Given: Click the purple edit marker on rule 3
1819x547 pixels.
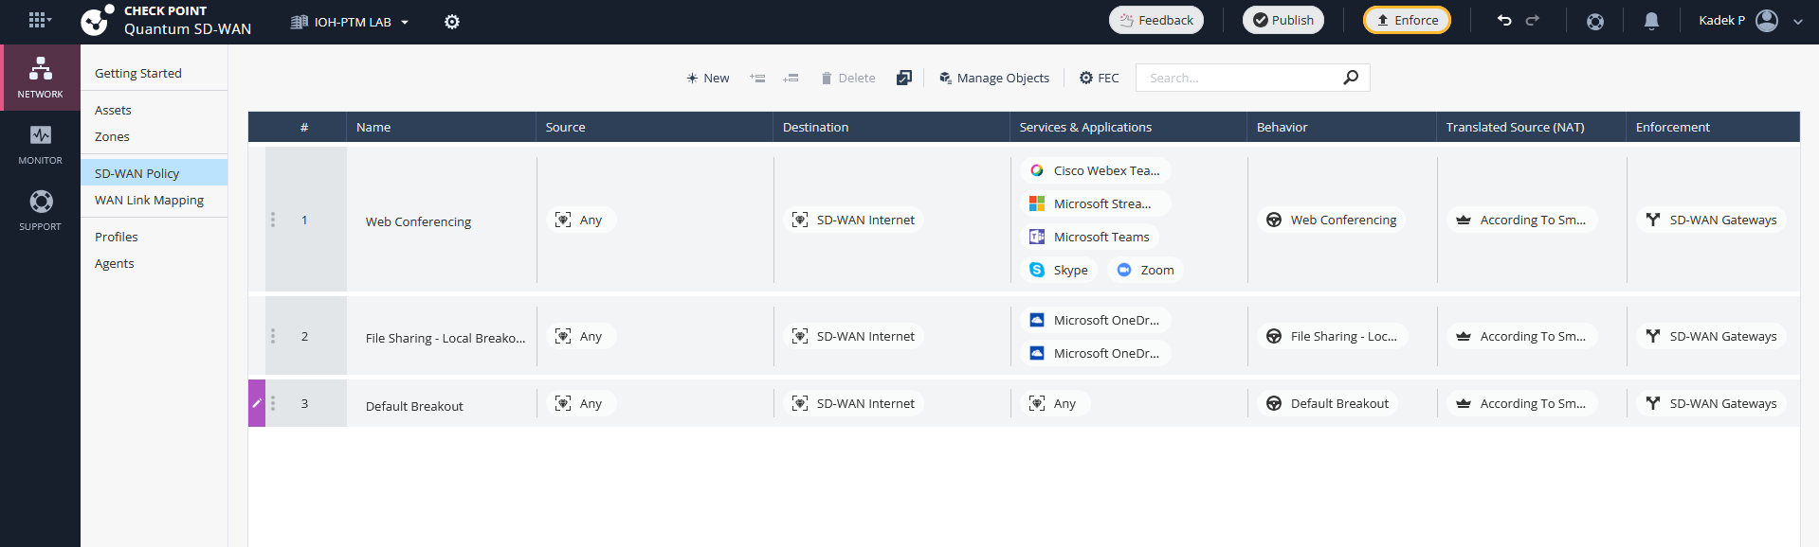Looking at the screenshot, I should coord(256,403).
